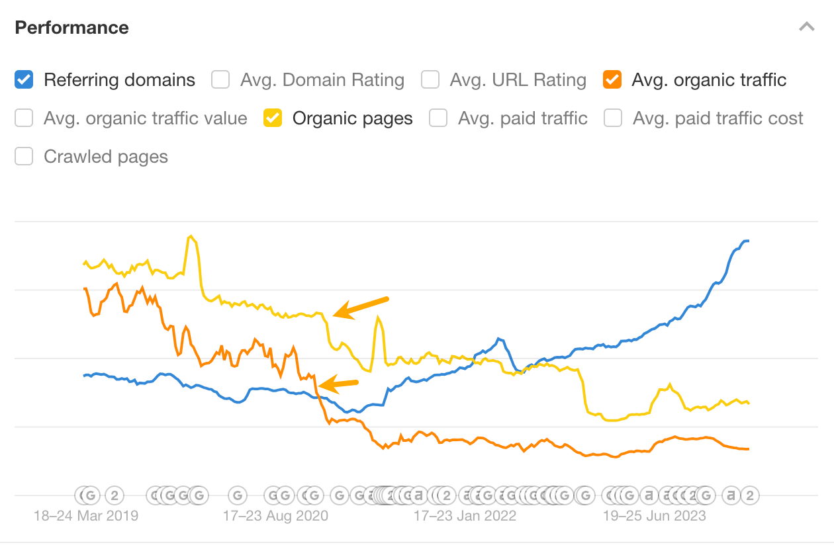Uncheck the Organic pages checkbox
The width and height of the screenshot is (834, 553).
coord(272,118)
